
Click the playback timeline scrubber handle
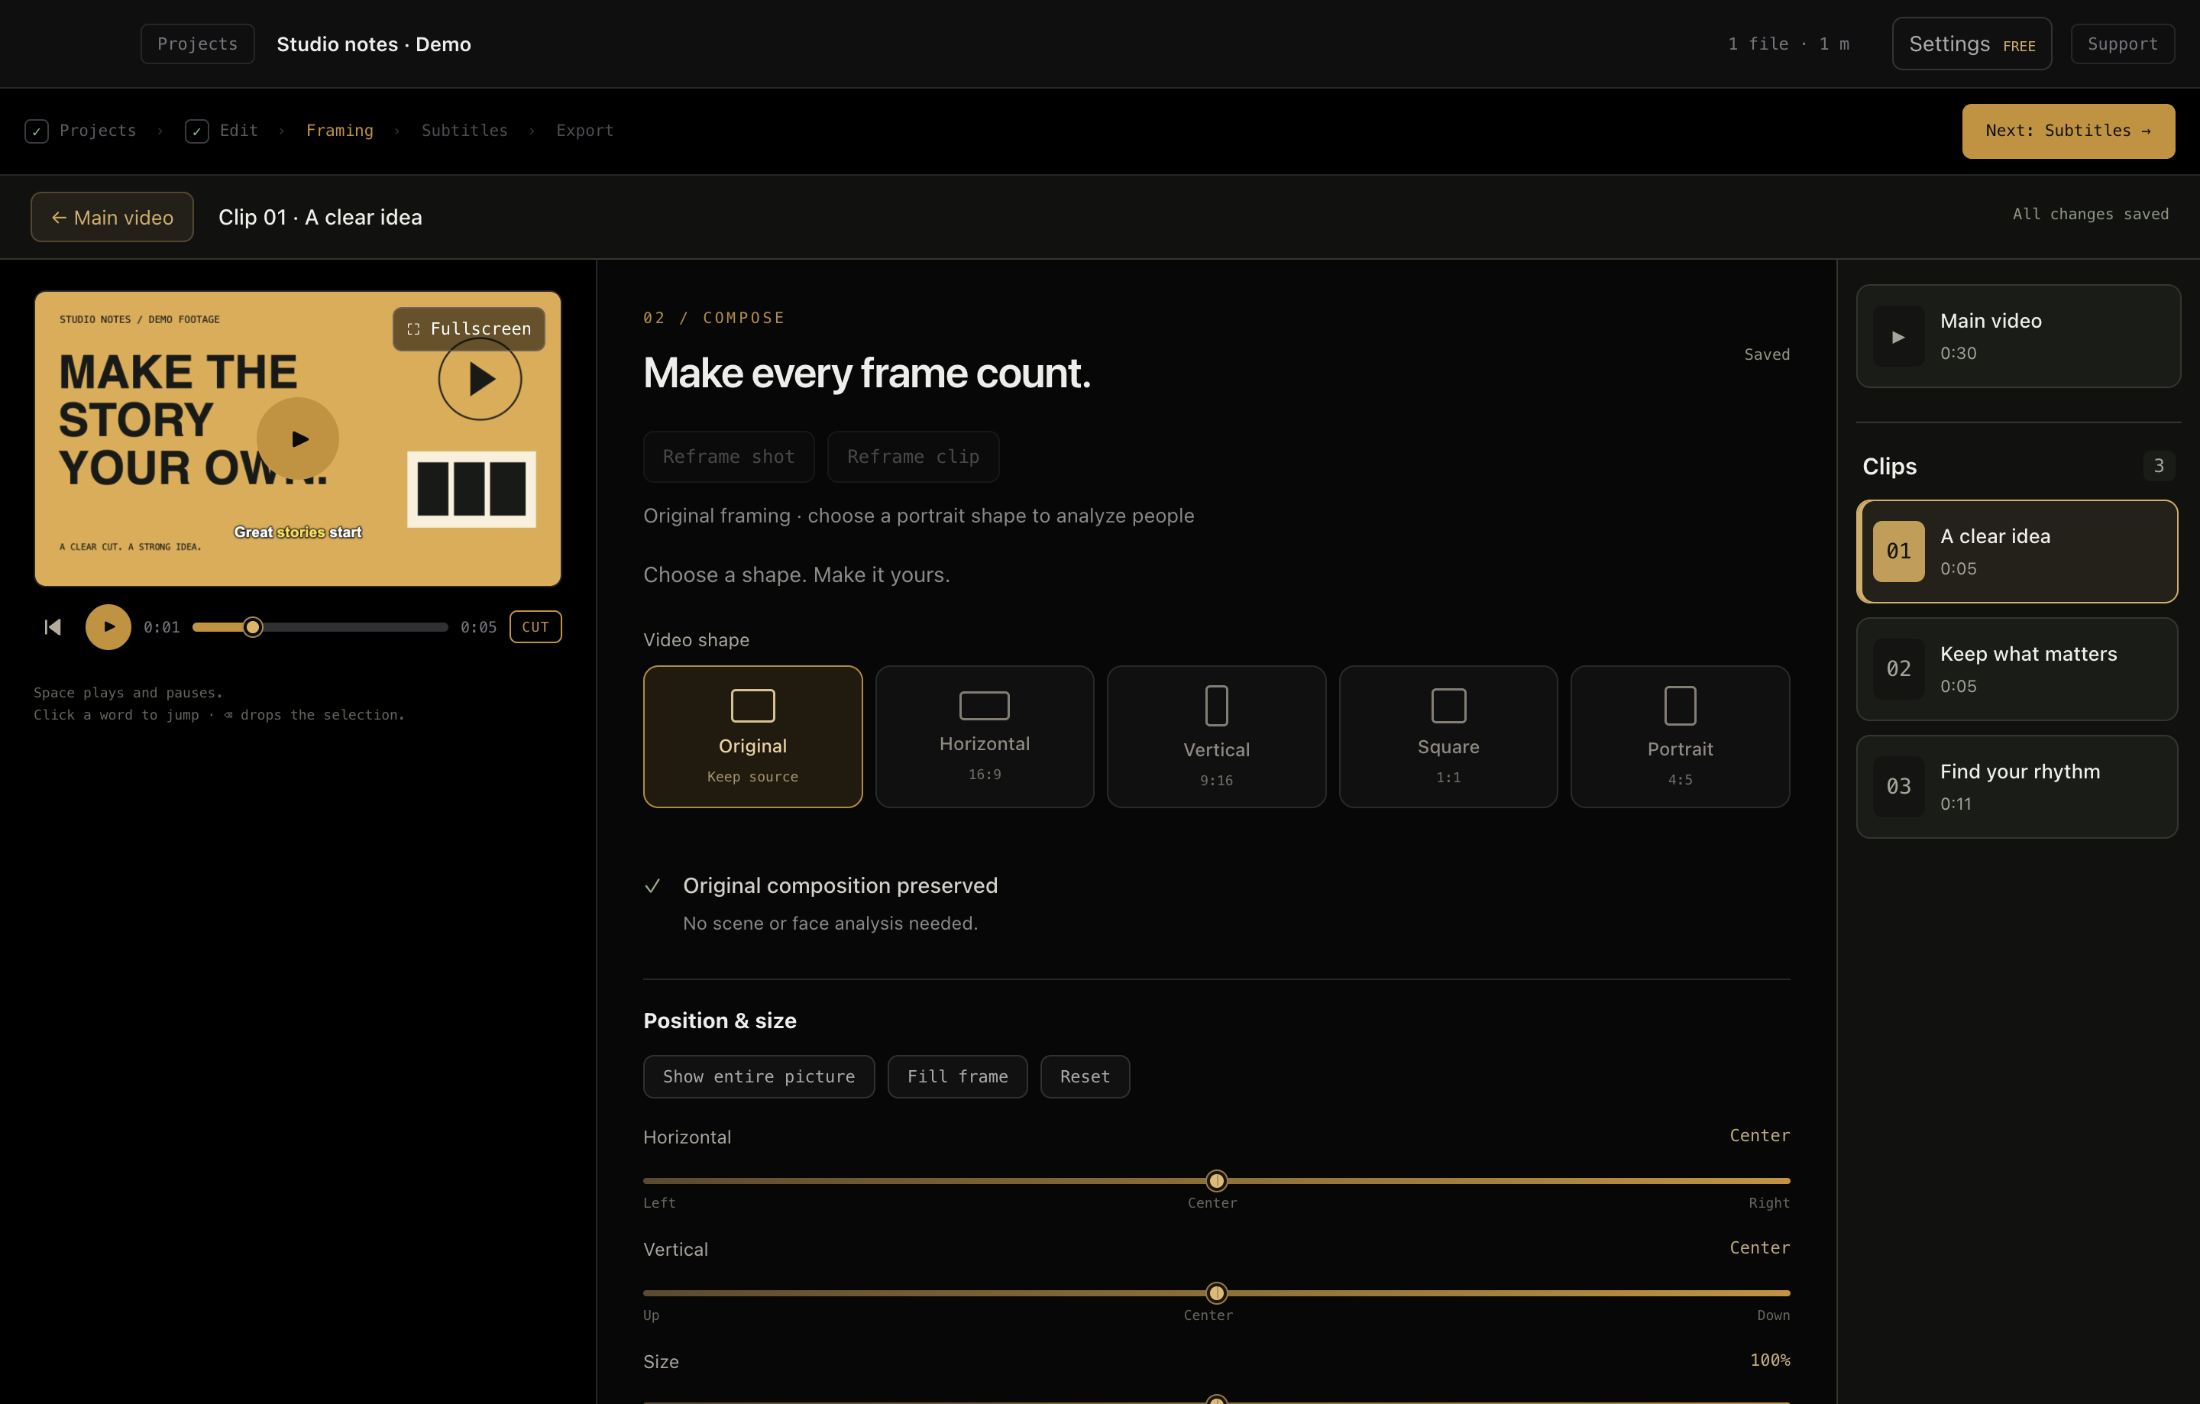tap(253, 626)
